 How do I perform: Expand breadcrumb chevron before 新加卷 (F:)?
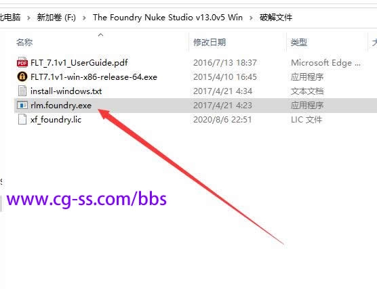[x=28, y=18]
